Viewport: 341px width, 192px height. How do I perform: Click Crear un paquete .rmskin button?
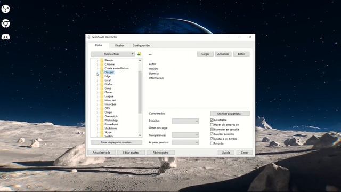116,142
